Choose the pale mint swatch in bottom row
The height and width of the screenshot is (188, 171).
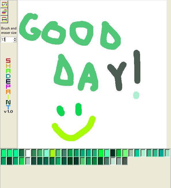coord(113,161)
